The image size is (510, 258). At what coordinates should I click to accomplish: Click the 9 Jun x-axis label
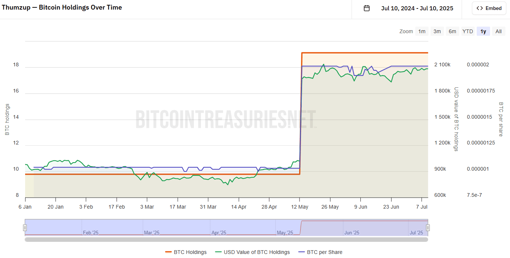point(361,207)
